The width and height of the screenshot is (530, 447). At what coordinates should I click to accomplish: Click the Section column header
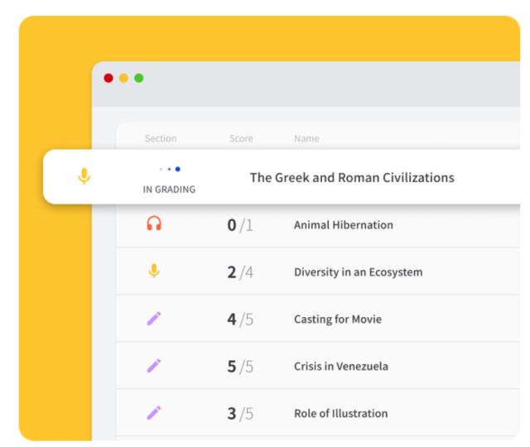161,138
